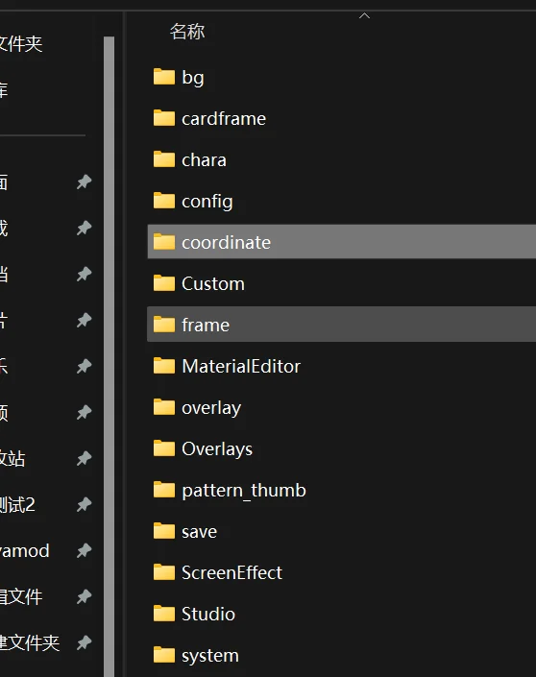Image resolution: width=536 pixels, height=677 pixels.
Task: Select the Overlays folder name
Action: click(217, 449)
